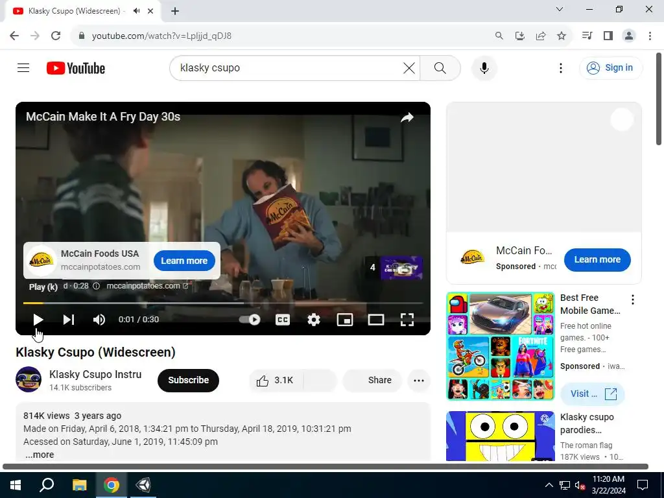Open Windows taskbar search

47,485
